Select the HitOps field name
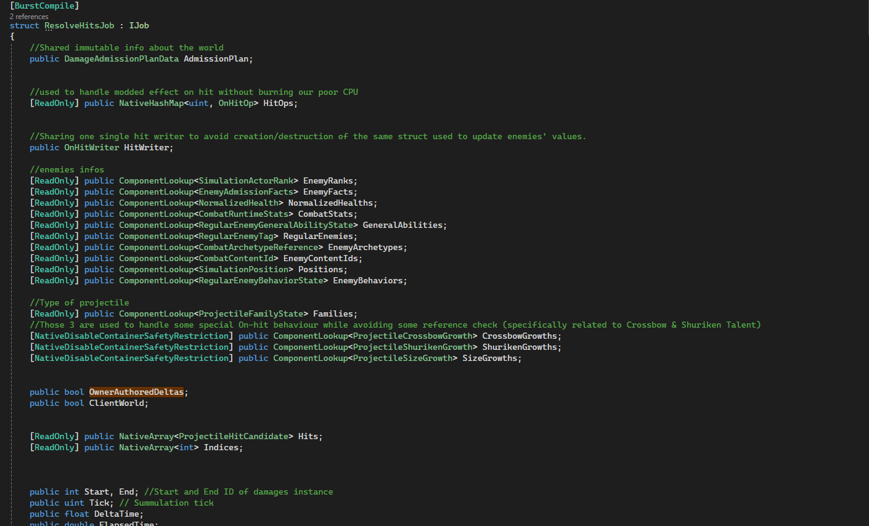This screenshot has width=869, height=526. 279,103
